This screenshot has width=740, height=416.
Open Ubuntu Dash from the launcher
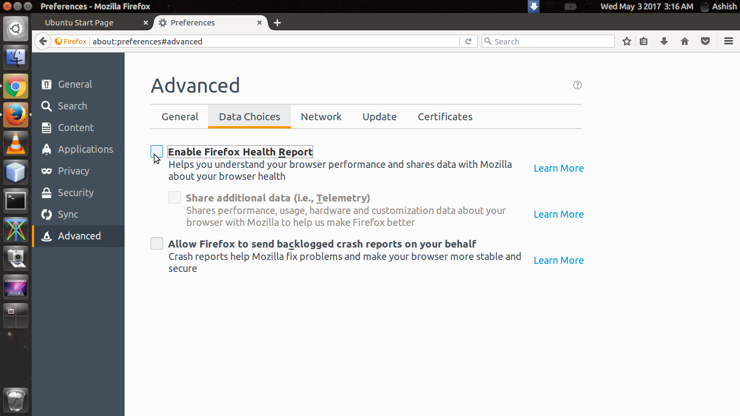click(16, 28)
